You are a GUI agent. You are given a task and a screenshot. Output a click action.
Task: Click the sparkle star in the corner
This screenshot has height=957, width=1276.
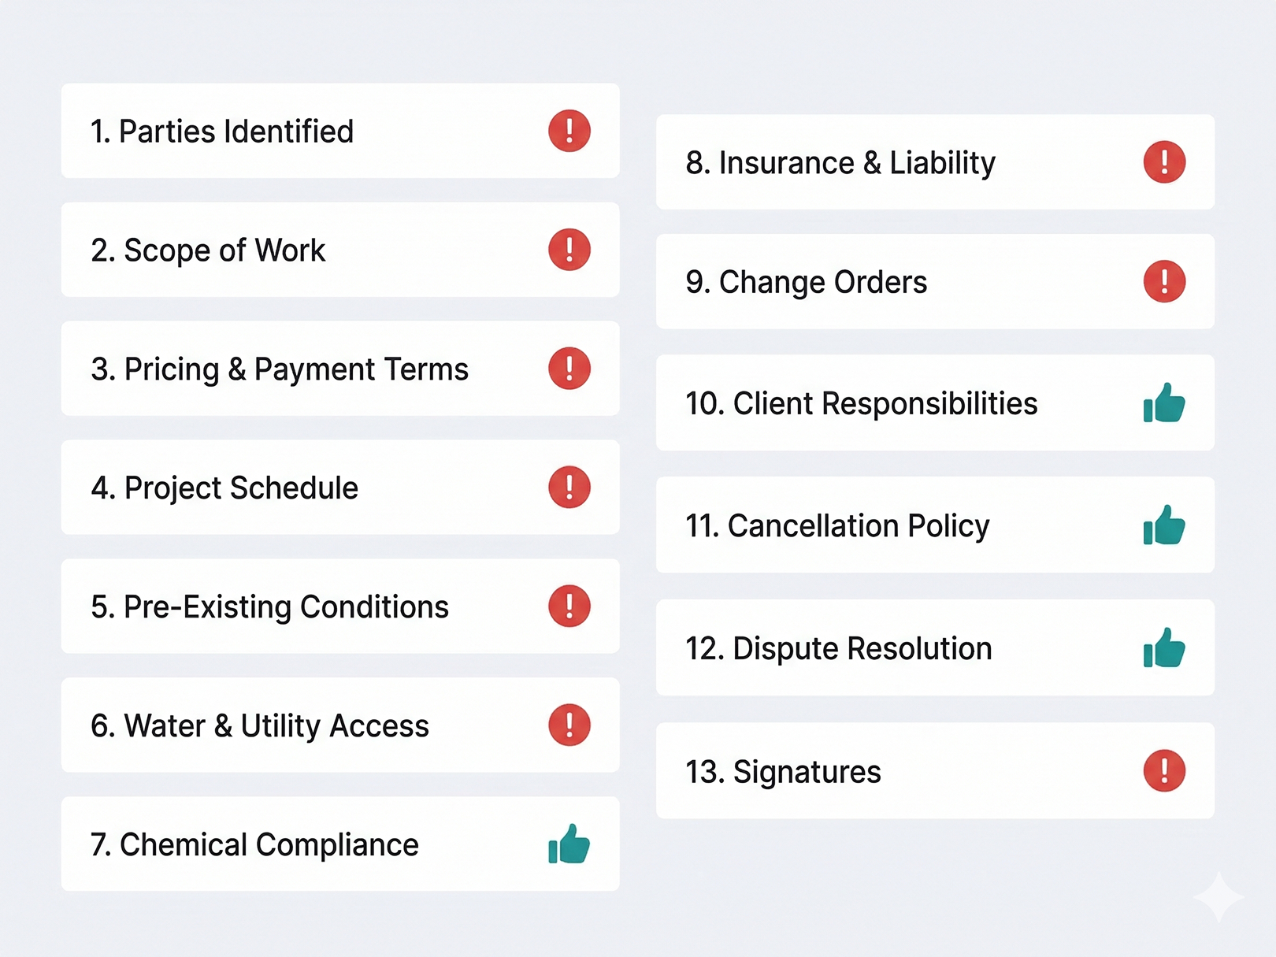click(1218, 896)
